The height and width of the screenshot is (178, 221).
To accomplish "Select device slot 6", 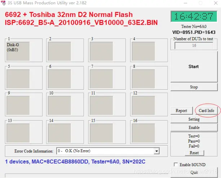I will (59, 79).
